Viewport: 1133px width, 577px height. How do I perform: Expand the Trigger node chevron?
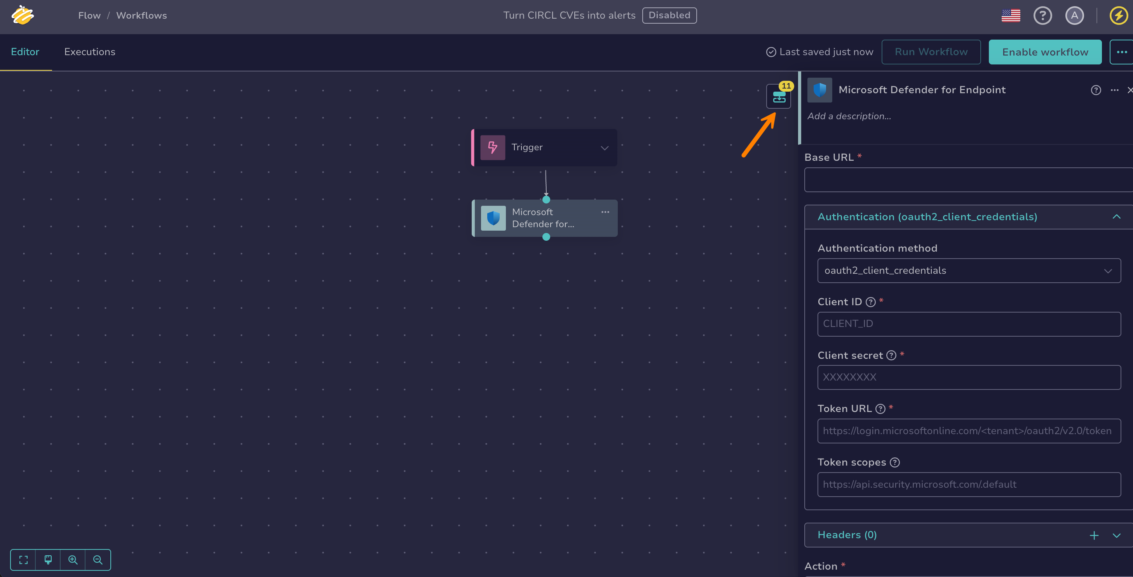coord(605,148)
